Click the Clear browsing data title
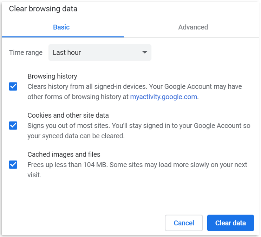 click(43, 9)
